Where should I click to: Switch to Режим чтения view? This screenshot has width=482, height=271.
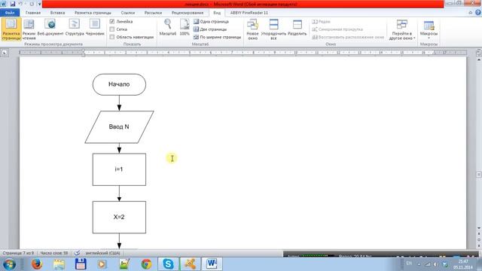click(29, 29)
